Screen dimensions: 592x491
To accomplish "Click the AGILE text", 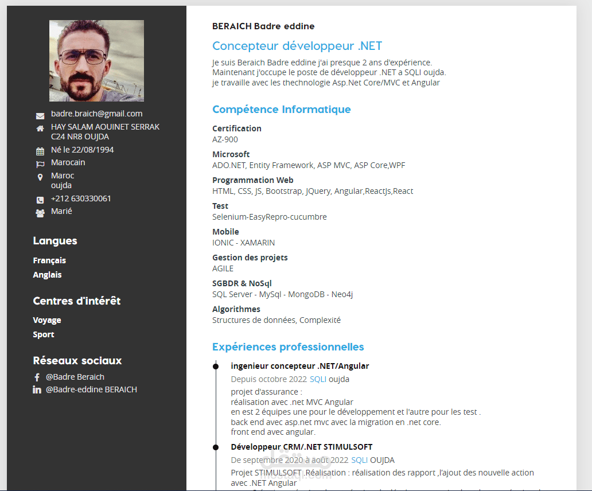I will click(223, 268).
